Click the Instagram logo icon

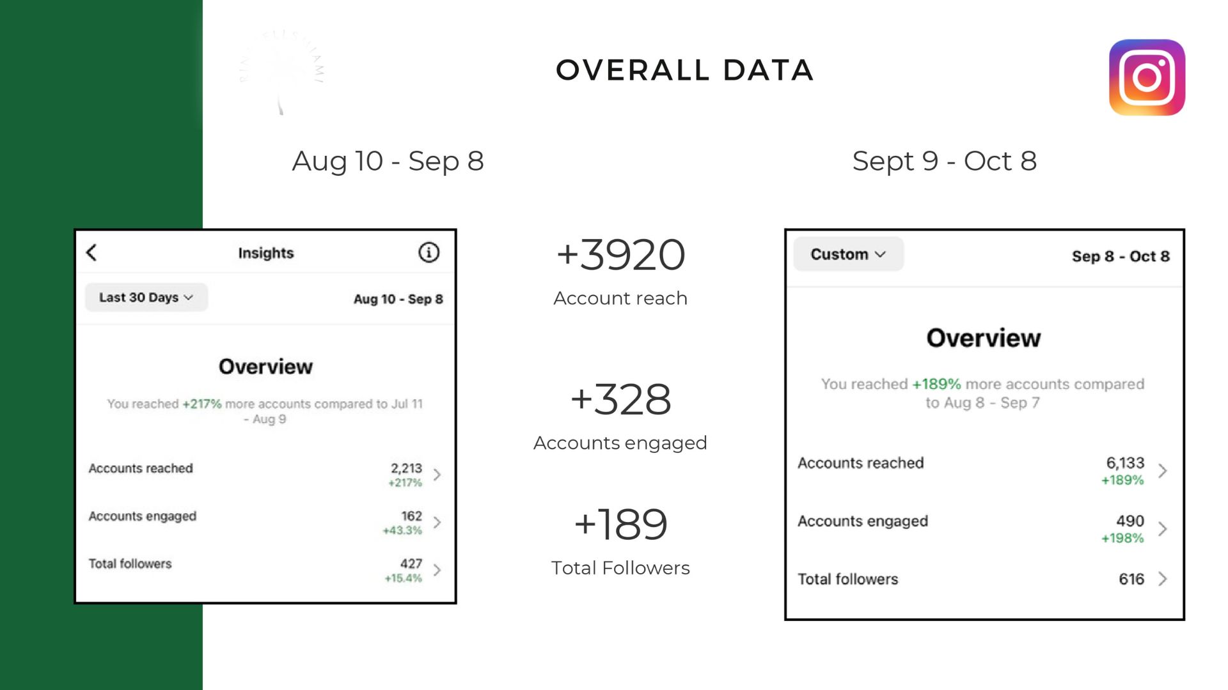pos(1147,77)
